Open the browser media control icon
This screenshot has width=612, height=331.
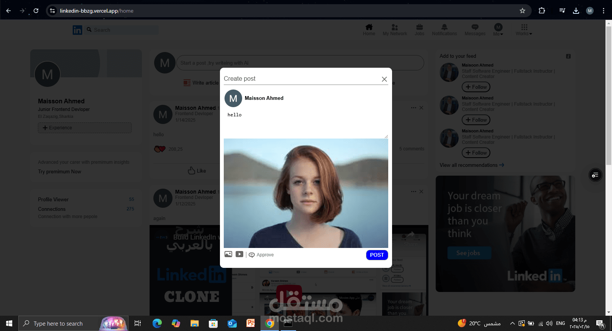pyautogui.click(x=562, y=11)
